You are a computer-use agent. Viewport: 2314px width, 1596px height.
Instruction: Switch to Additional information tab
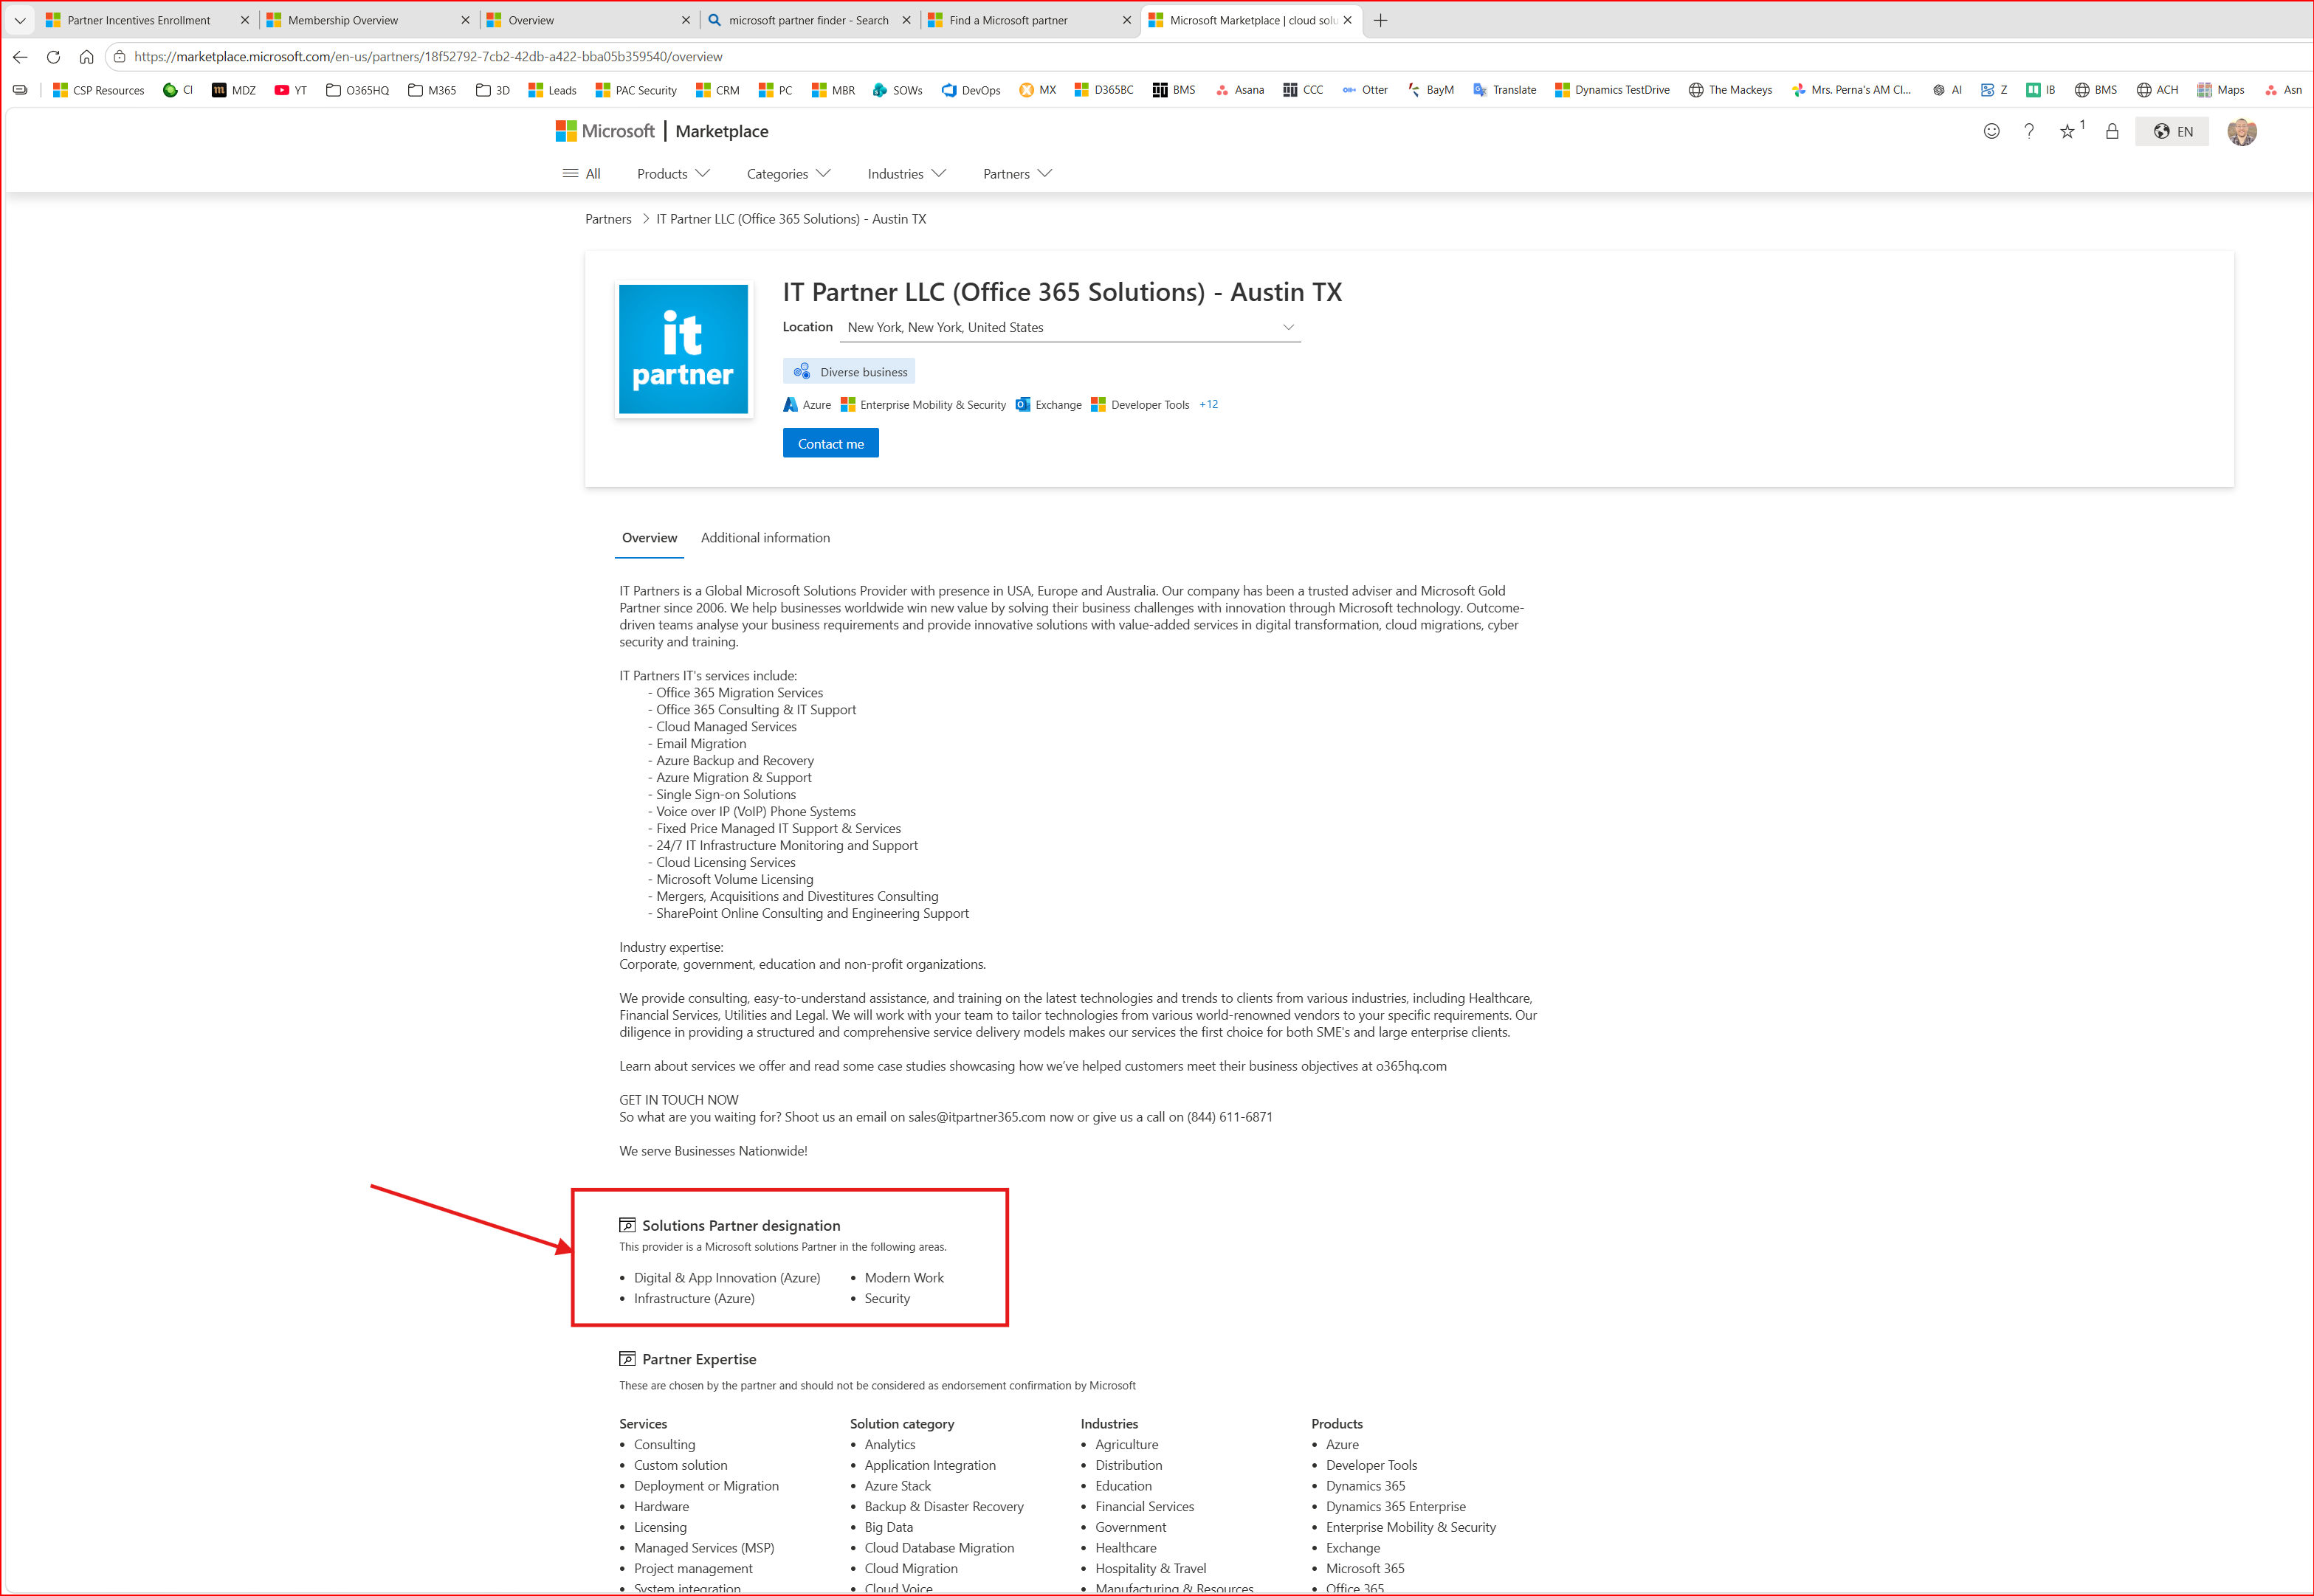(765, 538)
